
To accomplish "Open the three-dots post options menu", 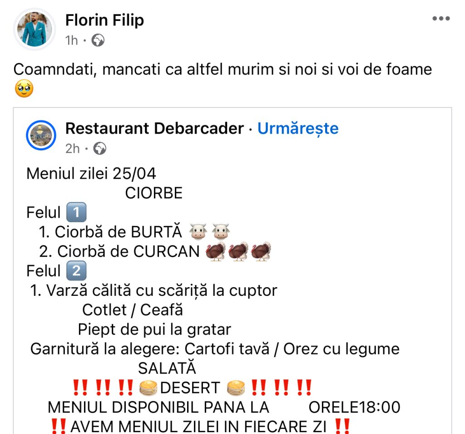I will tap(441, 18).
